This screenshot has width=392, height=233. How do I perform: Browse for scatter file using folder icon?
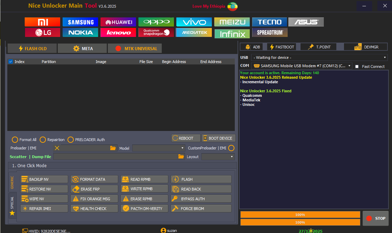181,157
